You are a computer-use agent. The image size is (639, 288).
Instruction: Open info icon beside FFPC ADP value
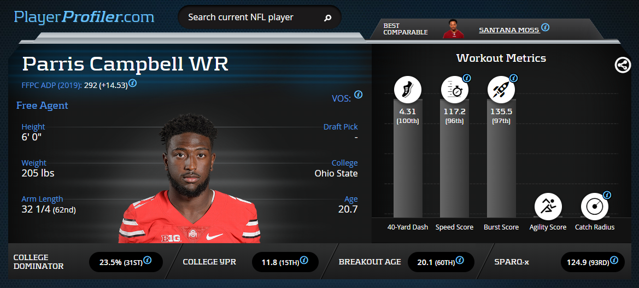tap(132, 84)
